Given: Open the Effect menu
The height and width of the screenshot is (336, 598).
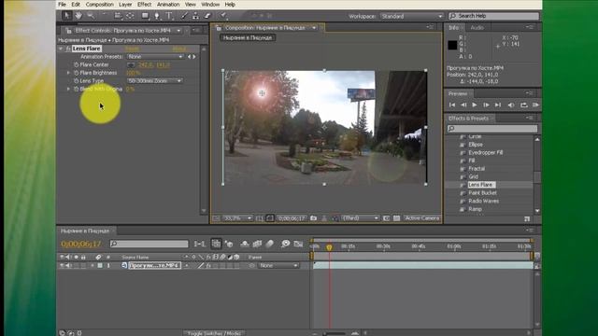Looking at the screenshot, I should (144, 5).
